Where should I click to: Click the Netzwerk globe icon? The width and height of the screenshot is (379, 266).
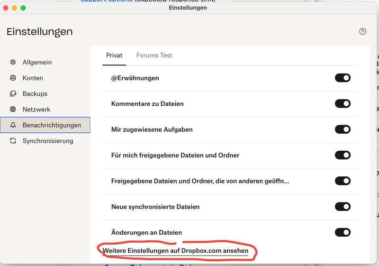click(13, 109)
